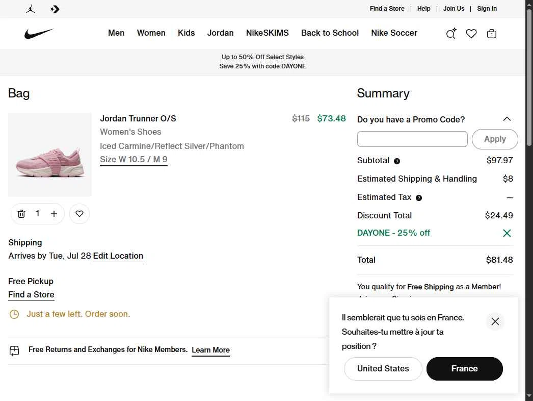Open the search icon in header
This screenshot has height=401, width=533.
click(x=451, y=33)
